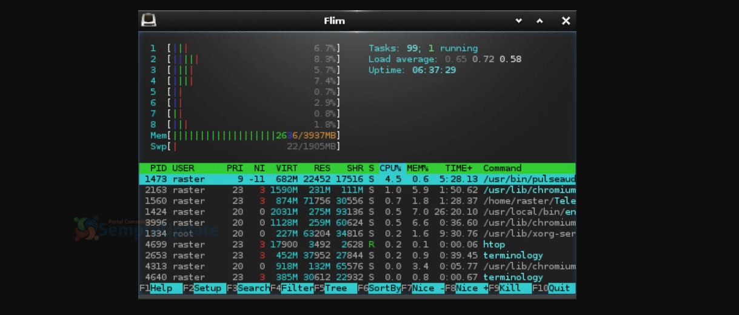
Task: Click the CPU 4 usage meter 7.4%
Action: pyautogui.click(x=245, y=81)
